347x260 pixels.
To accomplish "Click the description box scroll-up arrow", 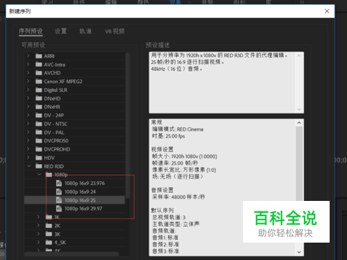I will pyautogui.click(x=299, y=56).
